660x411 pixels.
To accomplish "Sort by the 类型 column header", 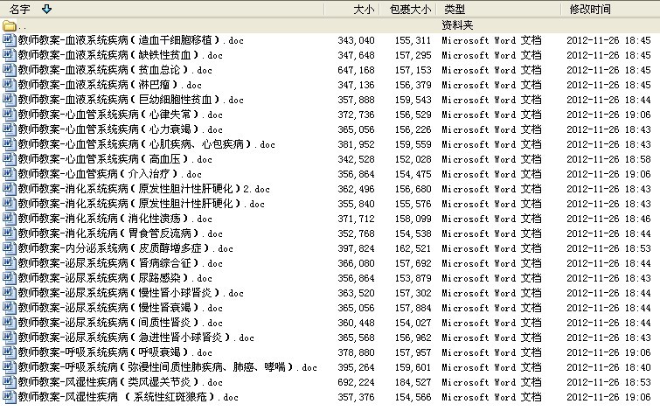I will 455,9.
